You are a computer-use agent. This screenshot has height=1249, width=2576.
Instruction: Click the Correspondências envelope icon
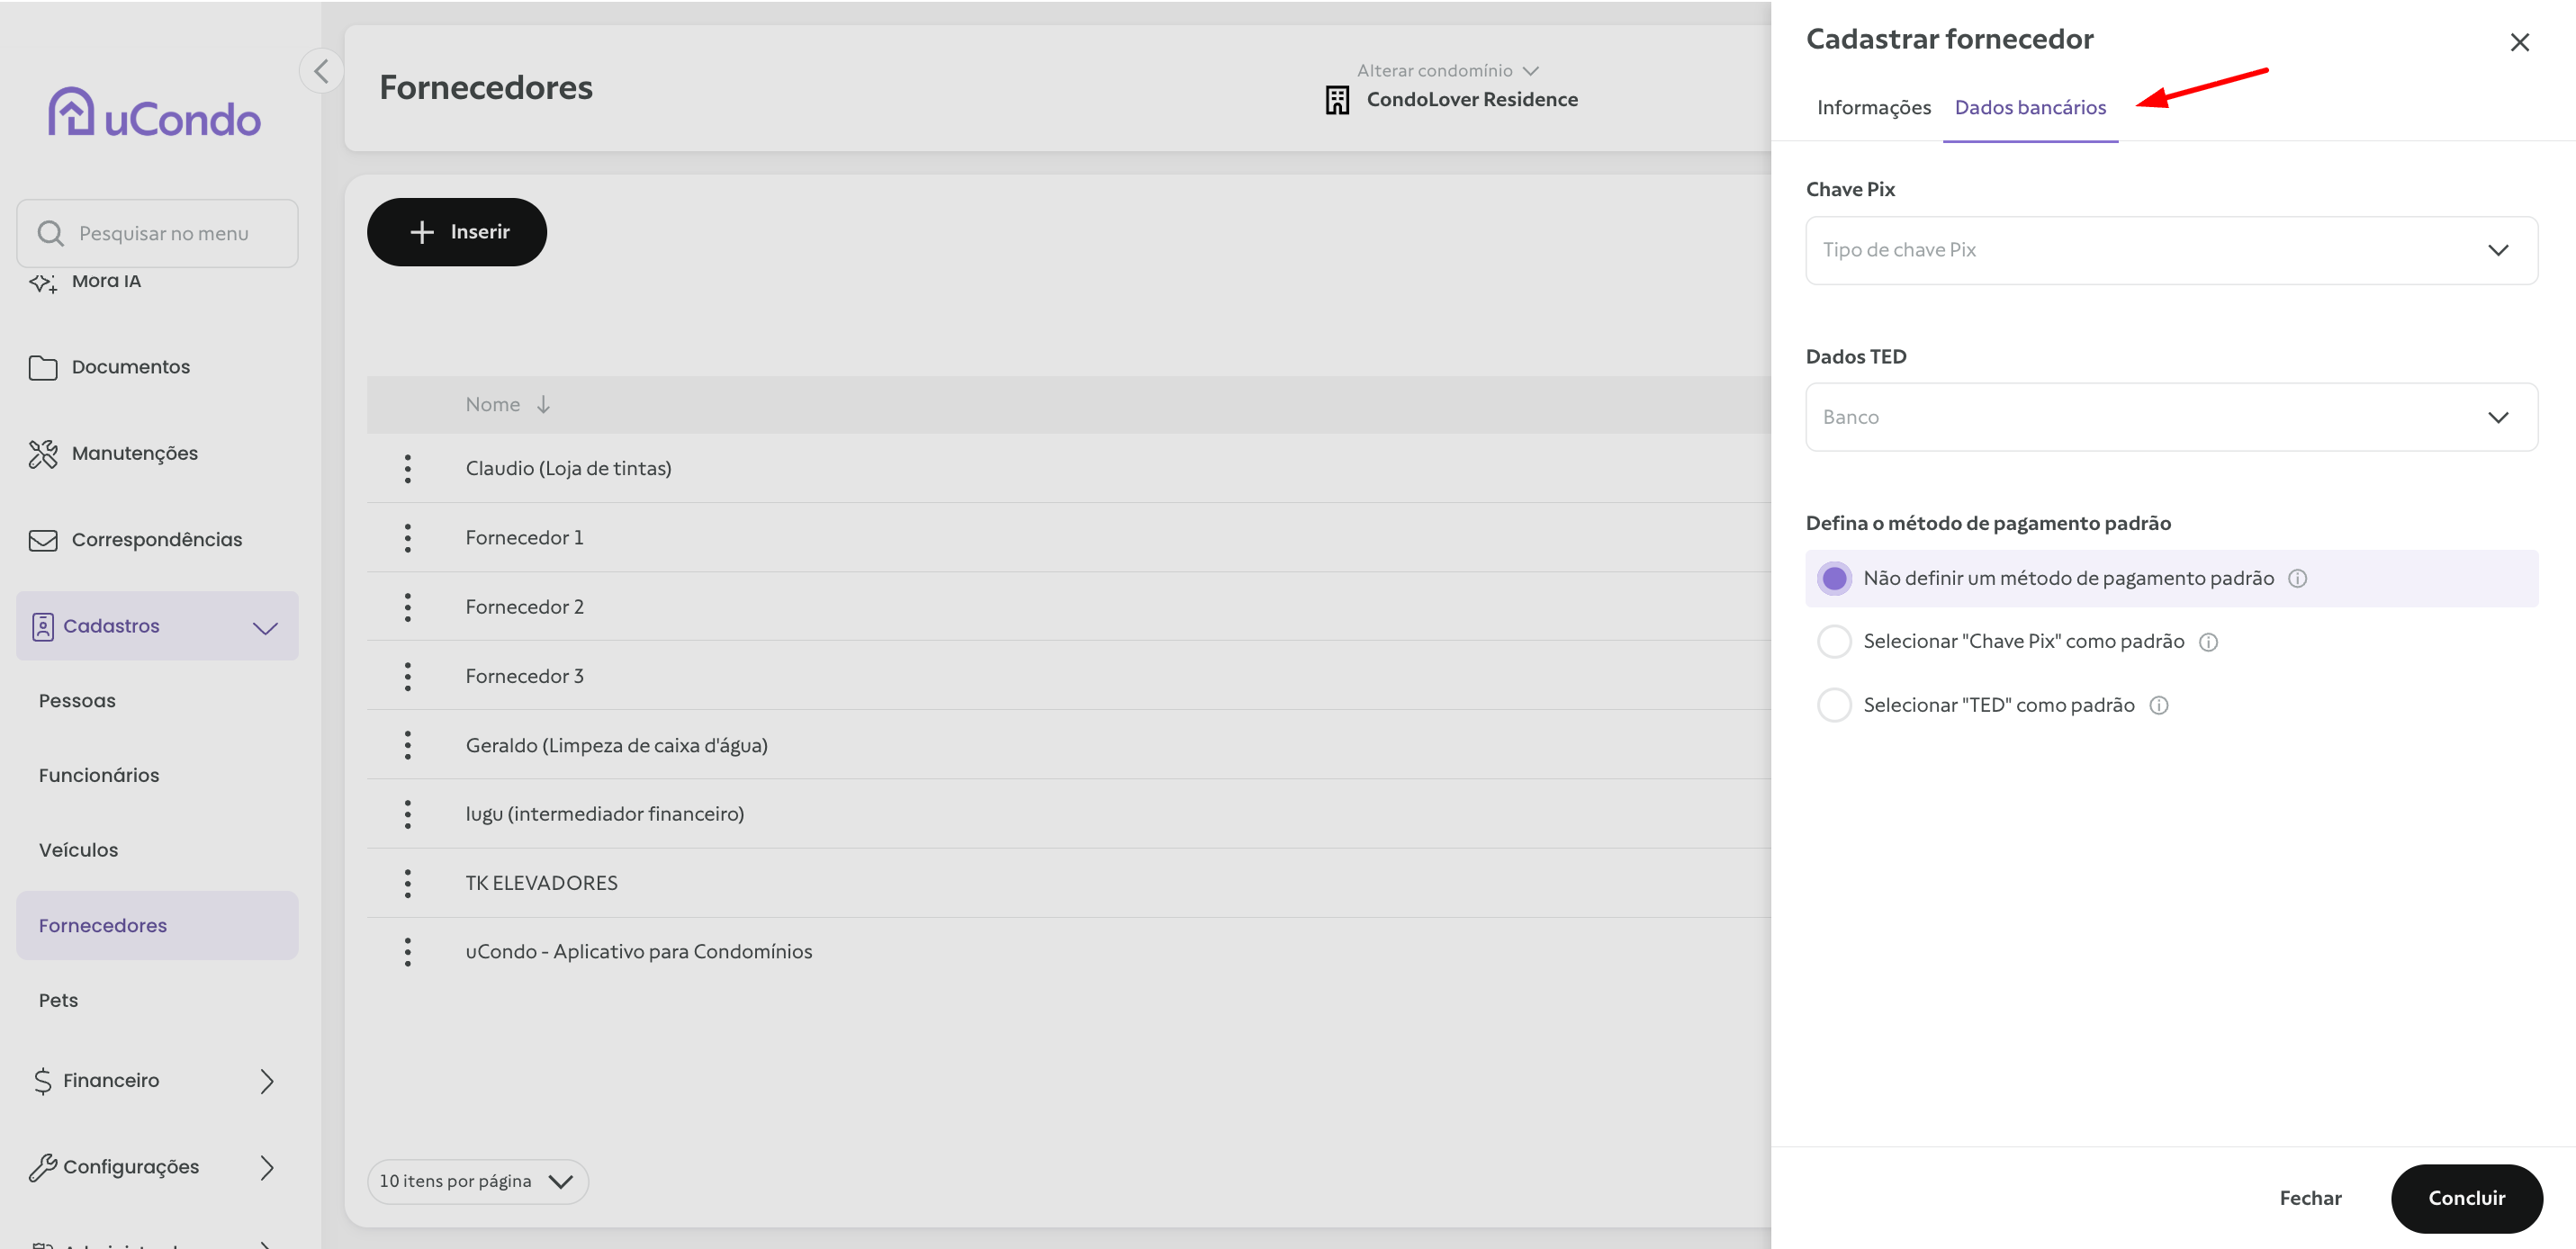(x=43, y=540)
